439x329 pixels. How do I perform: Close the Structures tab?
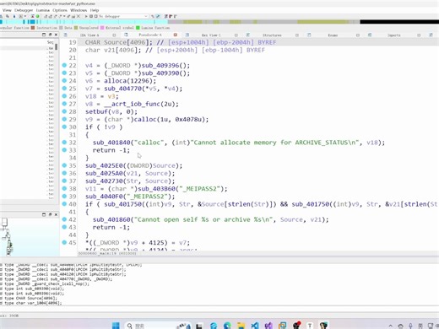click(x=297, y=35)
